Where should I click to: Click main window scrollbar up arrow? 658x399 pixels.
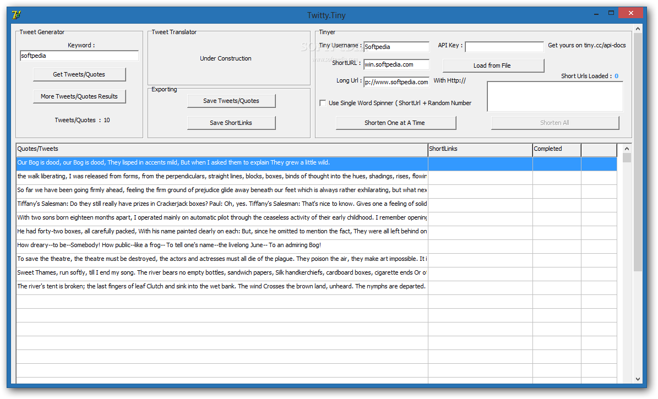(x=638, y=29)
